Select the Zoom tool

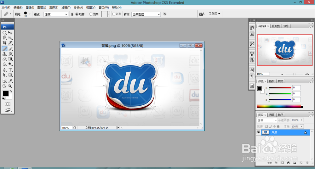click(10, 86)
